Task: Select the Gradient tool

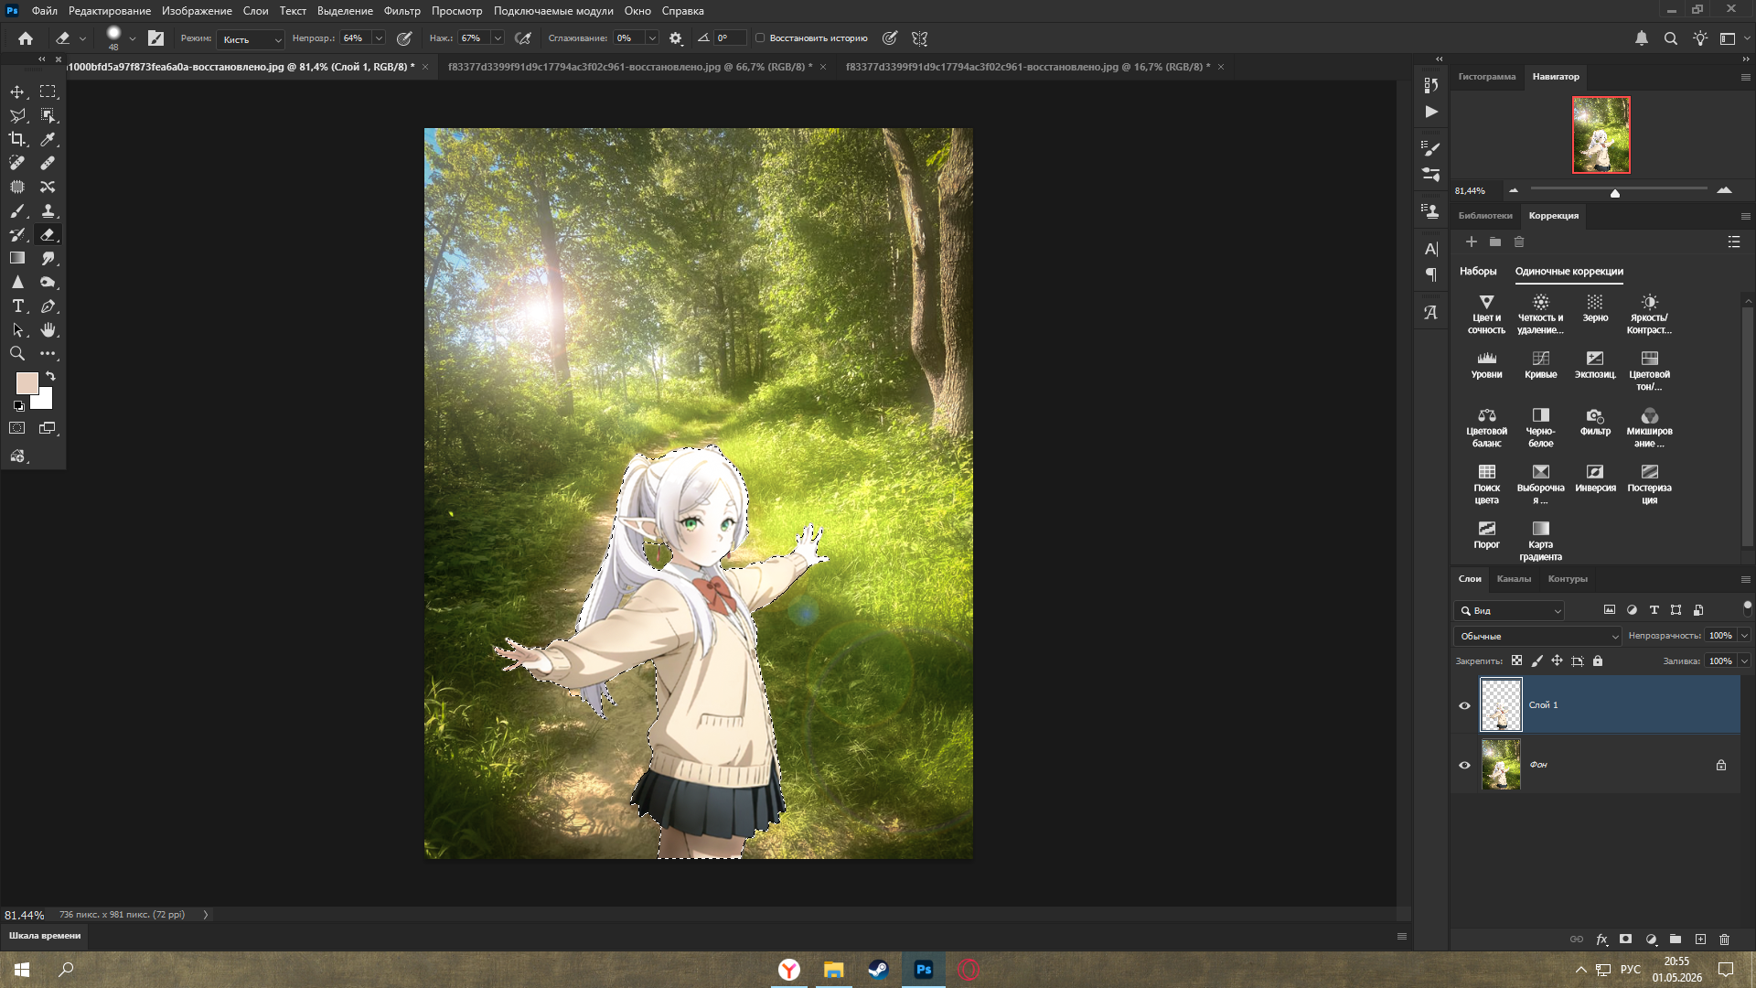Action: [17, 258]
